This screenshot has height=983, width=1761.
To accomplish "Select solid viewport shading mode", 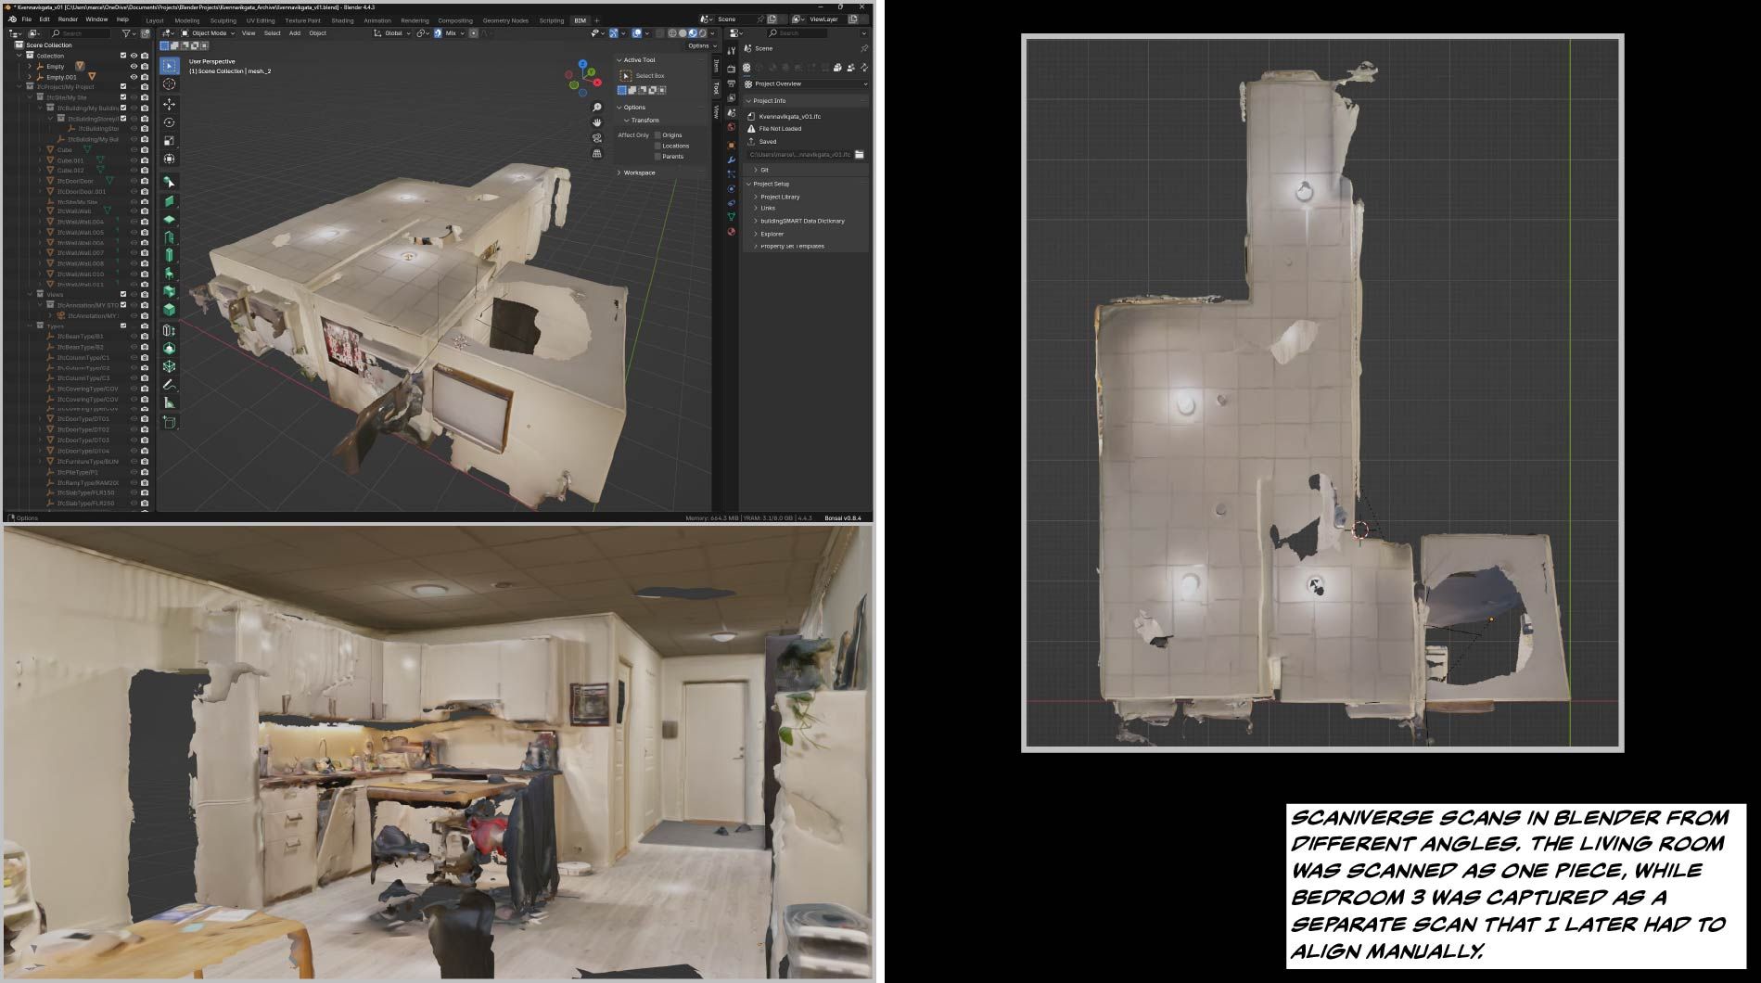I will [683, 33].
